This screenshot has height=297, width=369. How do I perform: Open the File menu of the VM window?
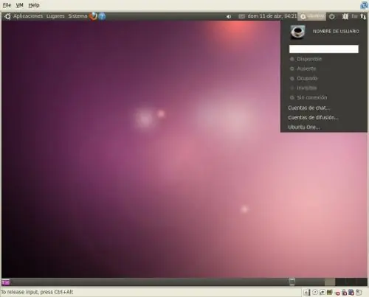(x=7, y=5)
